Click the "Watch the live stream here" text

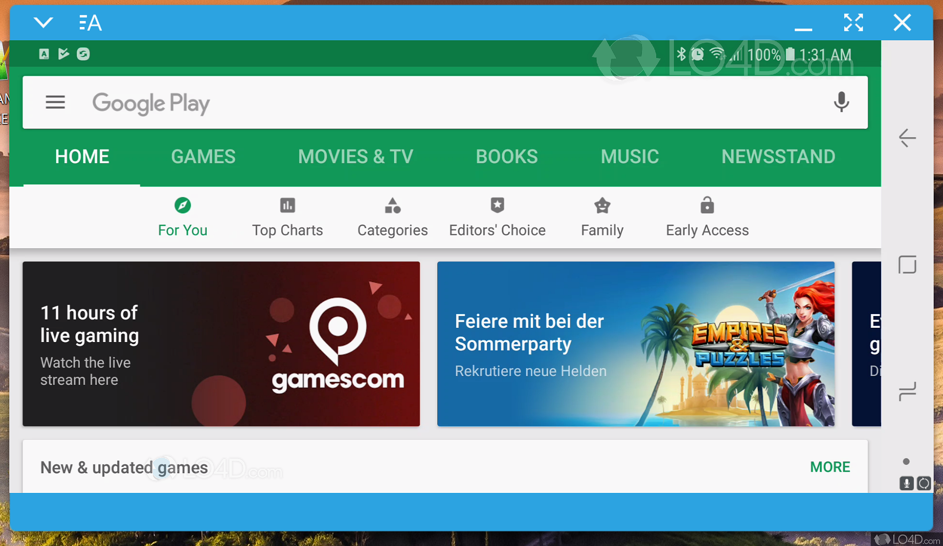click(86, 371)
